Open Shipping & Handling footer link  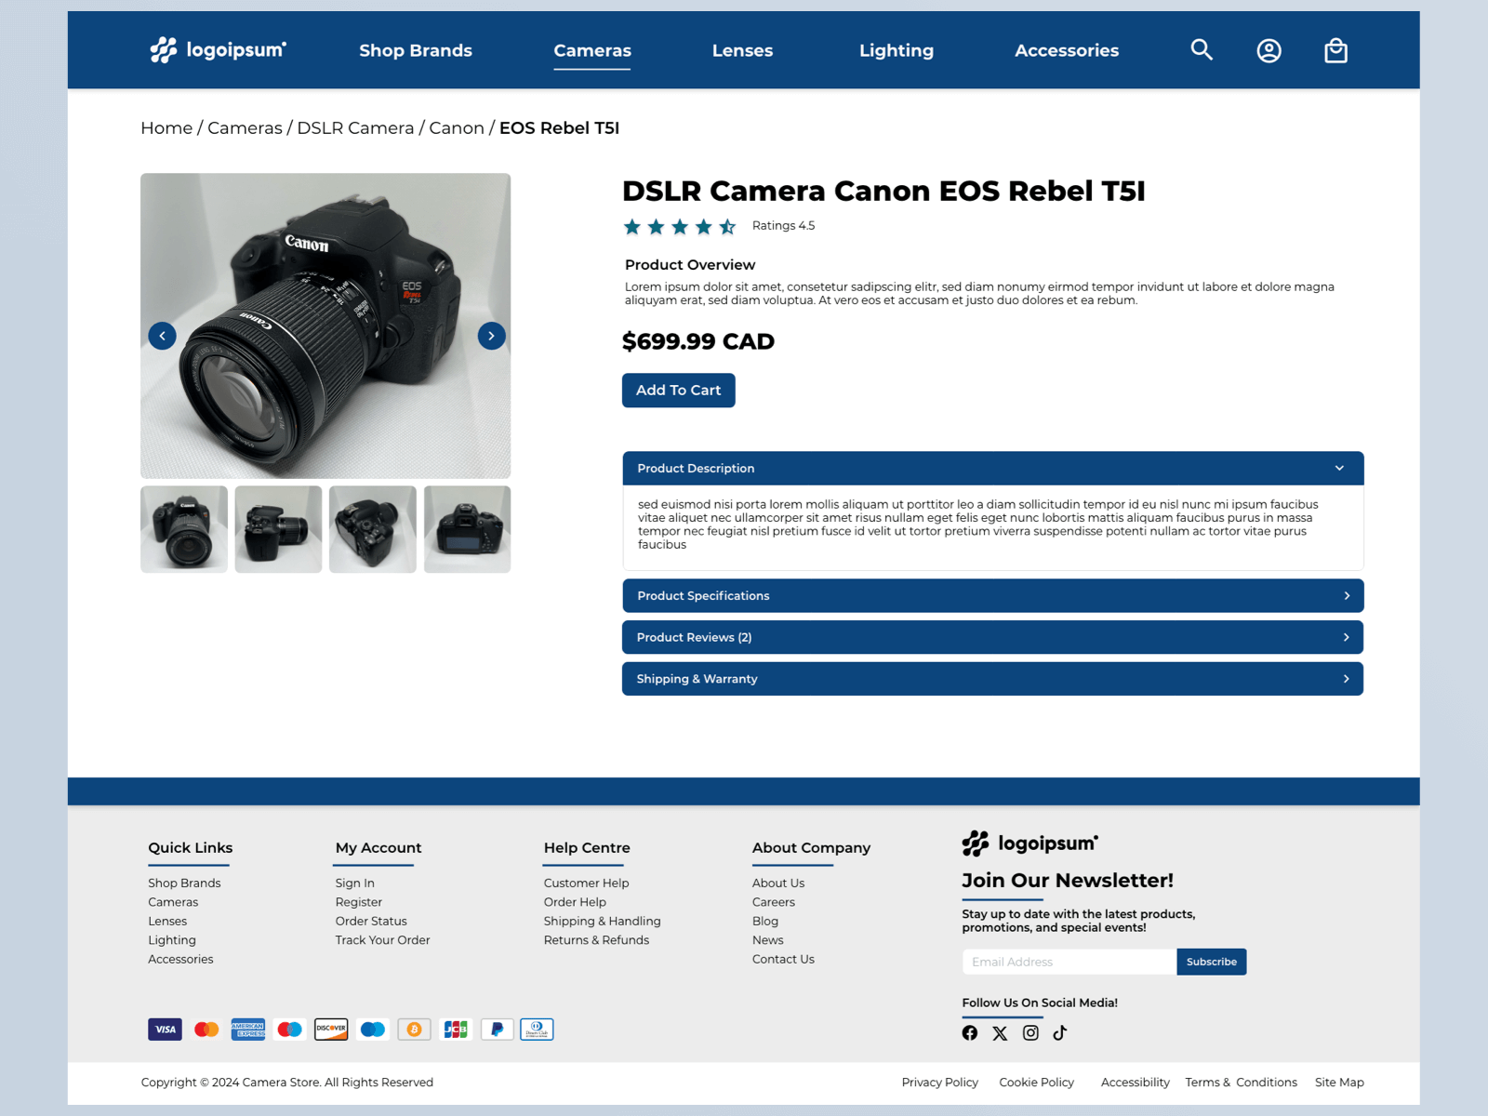pos(602,922)
